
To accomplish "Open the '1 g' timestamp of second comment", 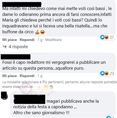I will [40, 76].
